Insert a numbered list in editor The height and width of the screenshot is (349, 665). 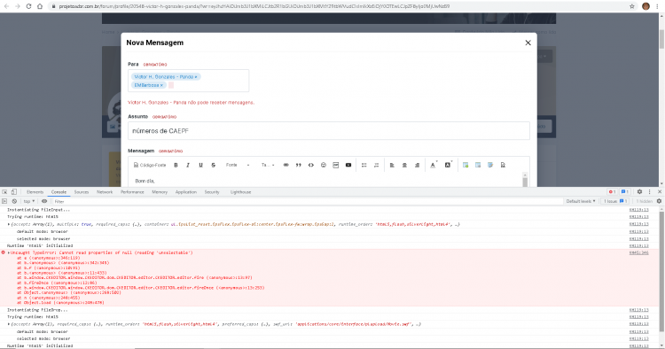[x=376, y=165]
